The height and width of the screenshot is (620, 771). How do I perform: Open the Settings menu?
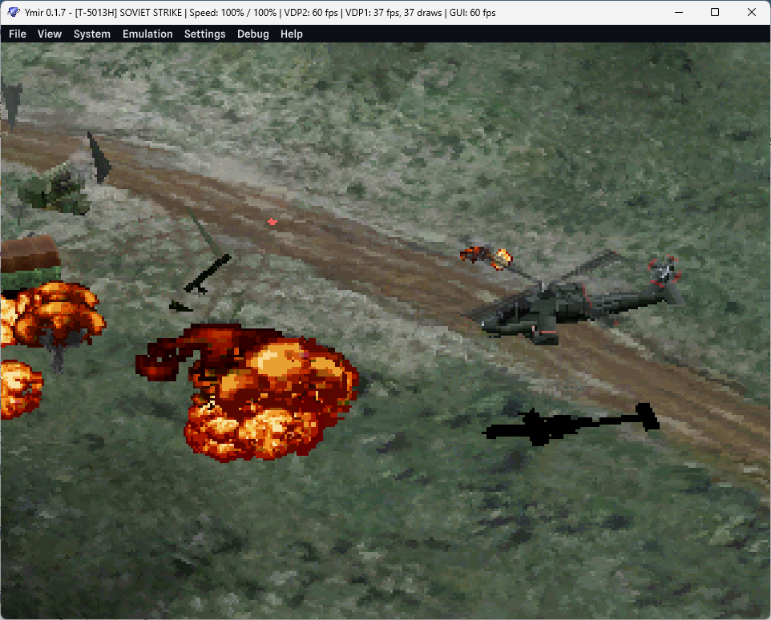pos(204,34)
